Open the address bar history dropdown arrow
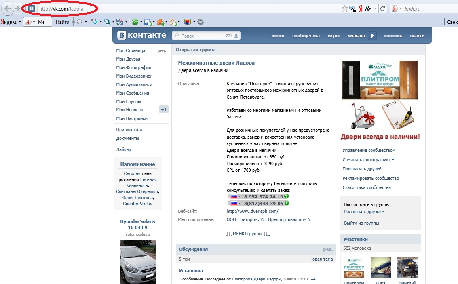The width and height of the screenshot is (458, 284). coord(375,9)
